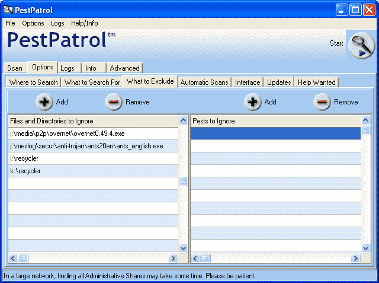Click right arrow of pests list horizontal scrollbar
The width and height of the screenshot is (379, 283).
tap(355, 258)
